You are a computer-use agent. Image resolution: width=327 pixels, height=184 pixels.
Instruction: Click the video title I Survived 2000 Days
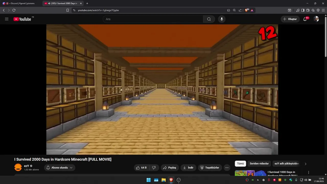point(63,159)
